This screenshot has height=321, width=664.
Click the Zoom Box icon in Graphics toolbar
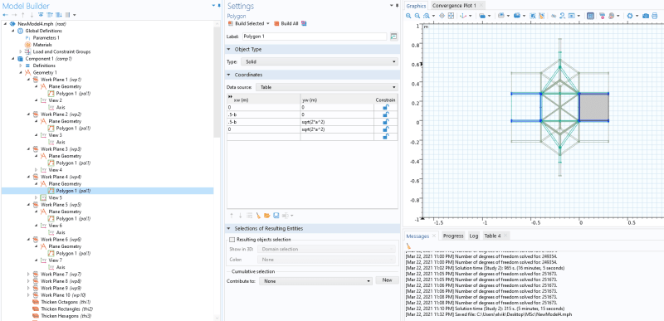[x=427, y=16]
